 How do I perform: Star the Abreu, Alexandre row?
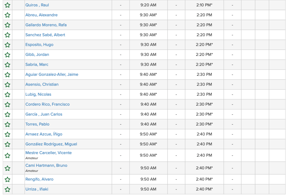coord(8,15)
